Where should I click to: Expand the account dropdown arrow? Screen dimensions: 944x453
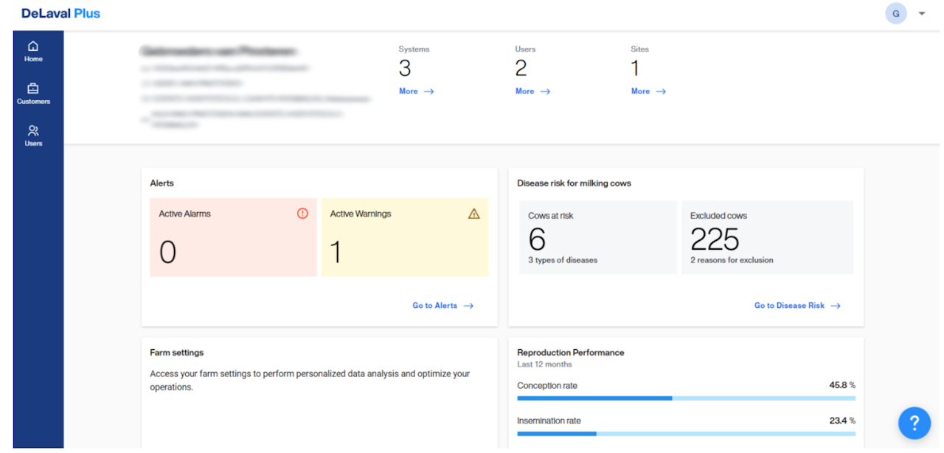922,13
